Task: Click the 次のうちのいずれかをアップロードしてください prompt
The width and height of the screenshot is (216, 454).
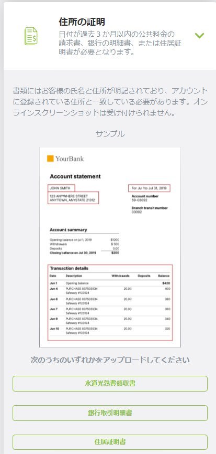Action: coord(110,360)
